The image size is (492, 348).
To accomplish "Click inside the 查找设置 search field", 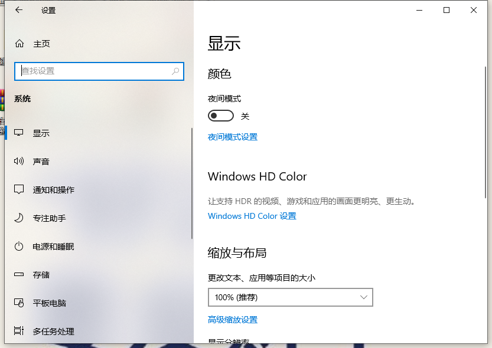I will click(x=99, y=71).
